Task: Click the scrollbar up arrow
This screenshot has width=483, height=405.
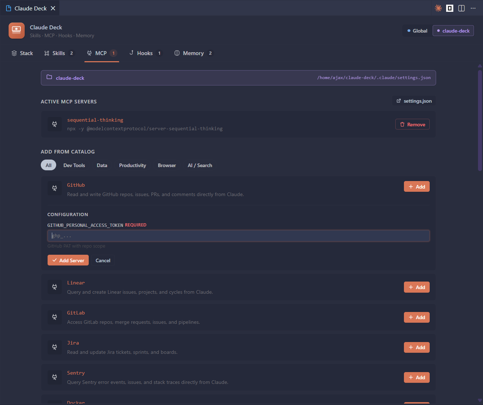Action: coord(480,66)
